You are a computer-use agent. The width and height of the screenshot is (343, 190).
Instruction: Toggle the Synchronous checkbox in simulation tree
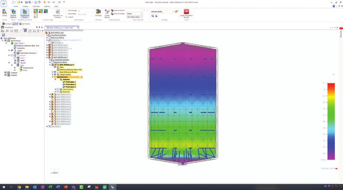click(x=6, y=41)
